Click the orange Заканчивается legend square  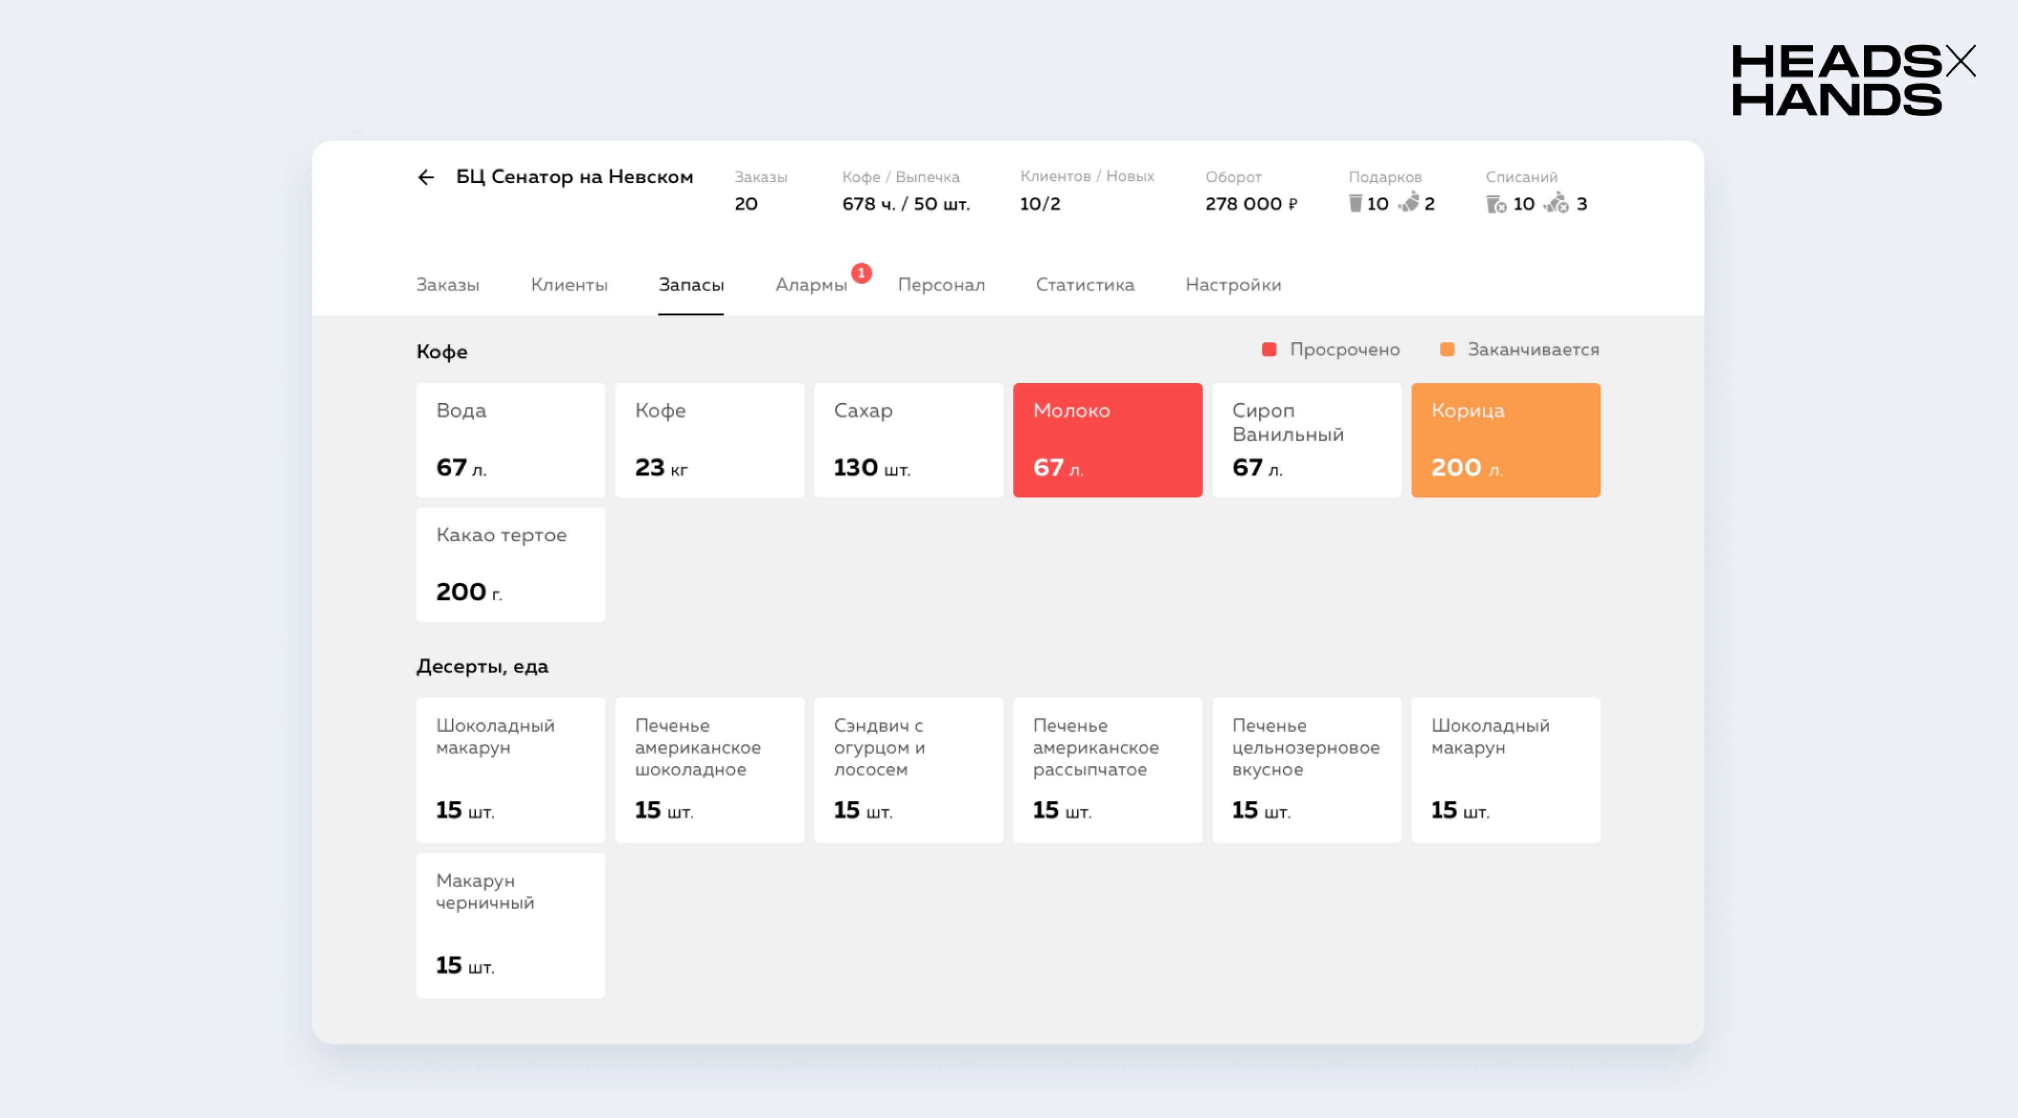tap(1447, 350)
